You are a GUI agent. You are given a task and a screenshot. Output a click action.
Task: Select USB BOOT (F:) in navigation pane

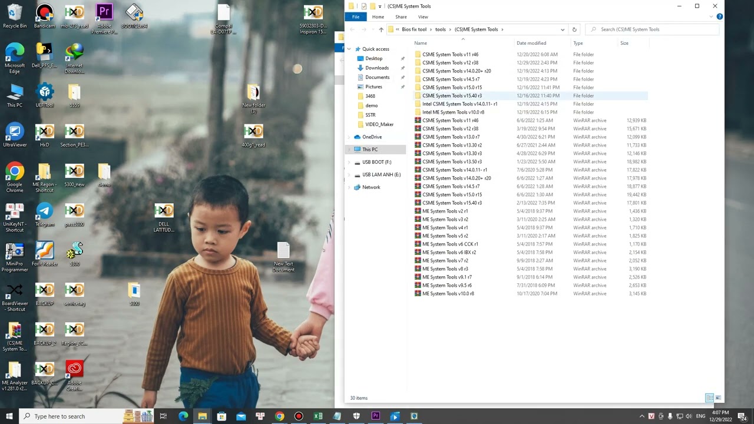pyautogui.click(x=376, y=162)
